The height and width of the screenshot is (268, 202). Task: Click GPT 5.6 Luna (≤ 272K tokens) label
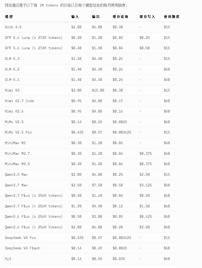point(34,38)
